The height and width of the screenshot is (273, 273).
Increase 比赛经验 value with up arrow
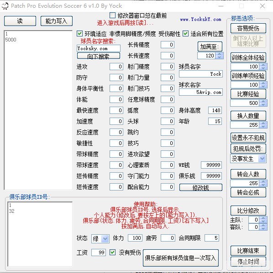tap(263, 101)
